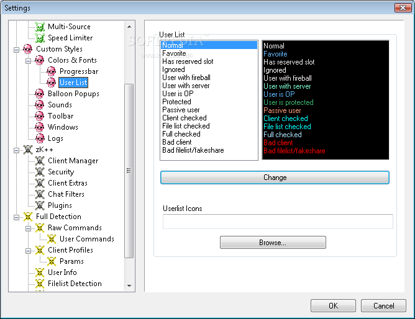415x319 pixels.
Task: Collapse the Full Detection tree node
Action: tap(16, 217)
